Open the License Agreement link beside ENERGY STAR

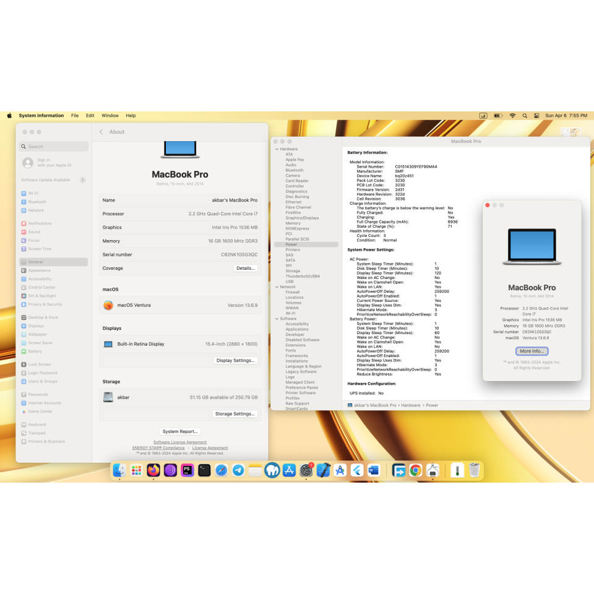pyautogui.click(x=210, y=448)
